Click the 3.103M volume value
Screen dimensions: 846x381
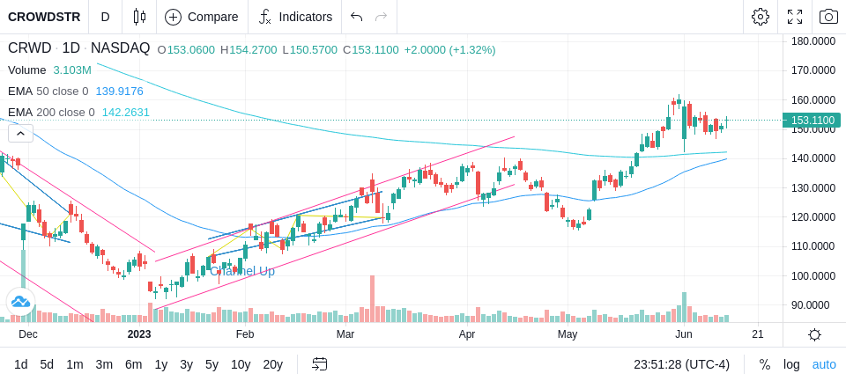pos(72,70)
